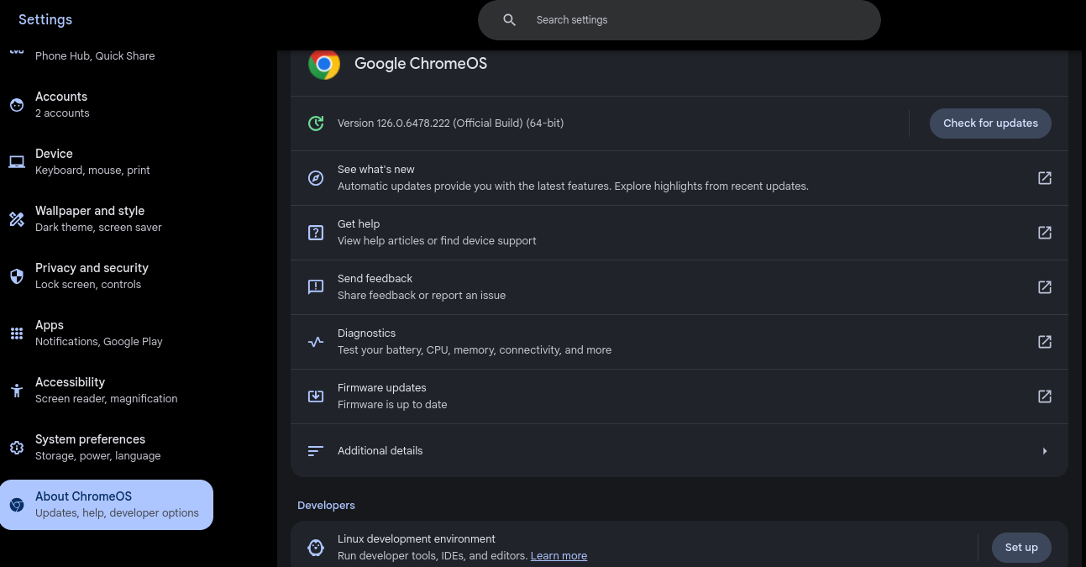Open See what's new external link icon
Image resolution: width=1086 pixels, height=567 pixels.
tap(1045, 178)
